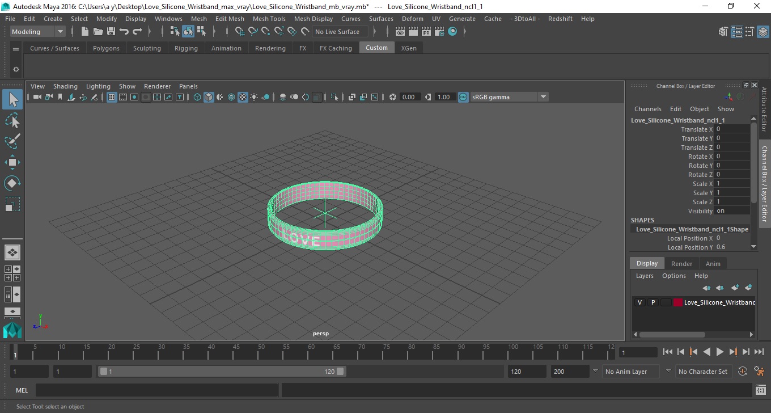
Task: Choose the Select tool arrow
Action: coord(12,100)
